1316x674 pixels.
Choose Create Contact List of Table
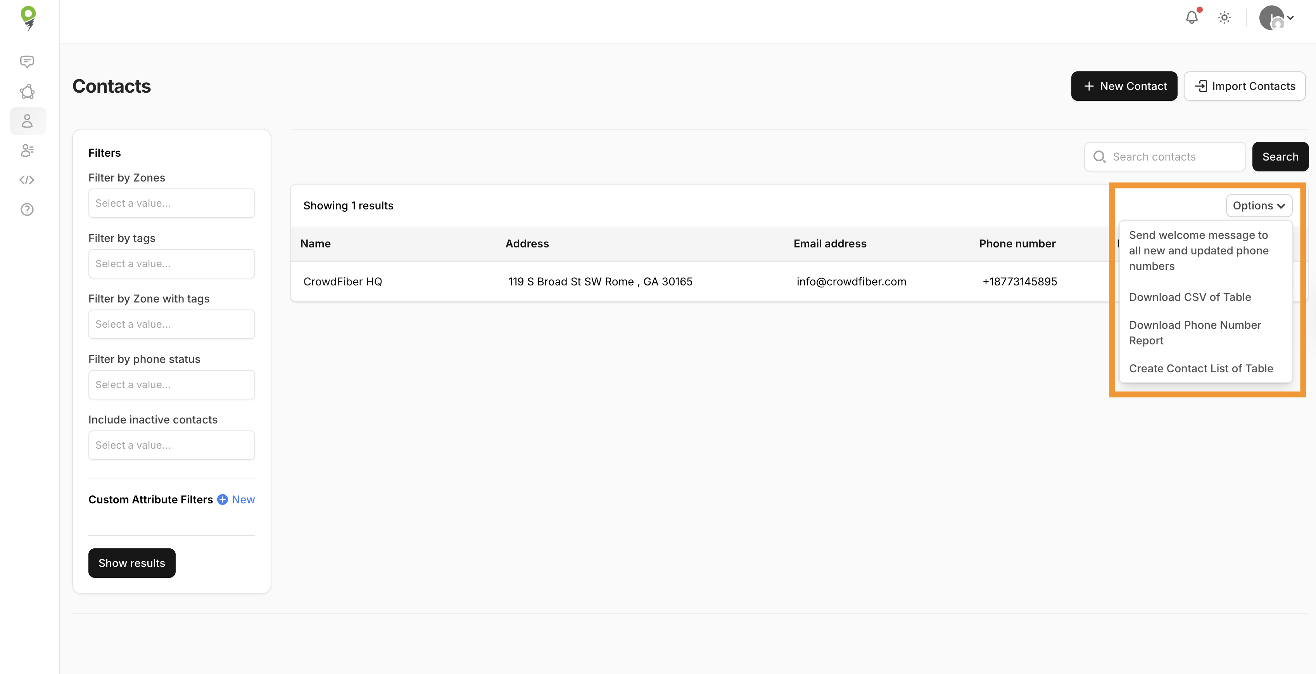click(1200, 368)
